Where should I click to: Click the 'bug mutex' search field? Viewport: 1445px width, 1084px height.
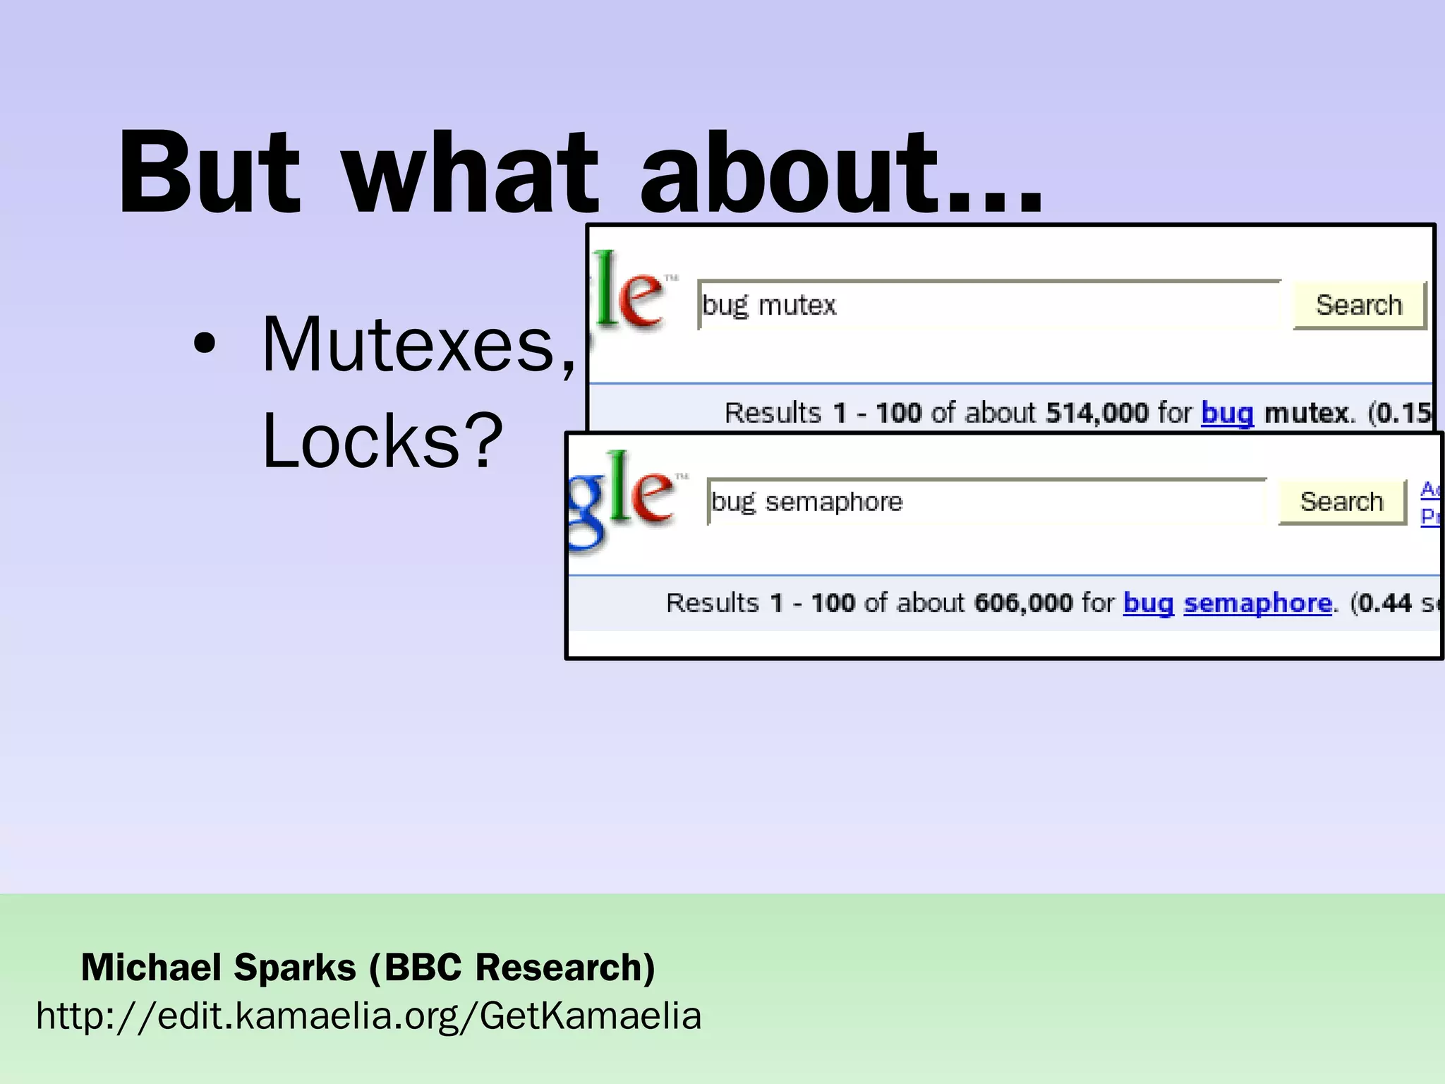988,305
